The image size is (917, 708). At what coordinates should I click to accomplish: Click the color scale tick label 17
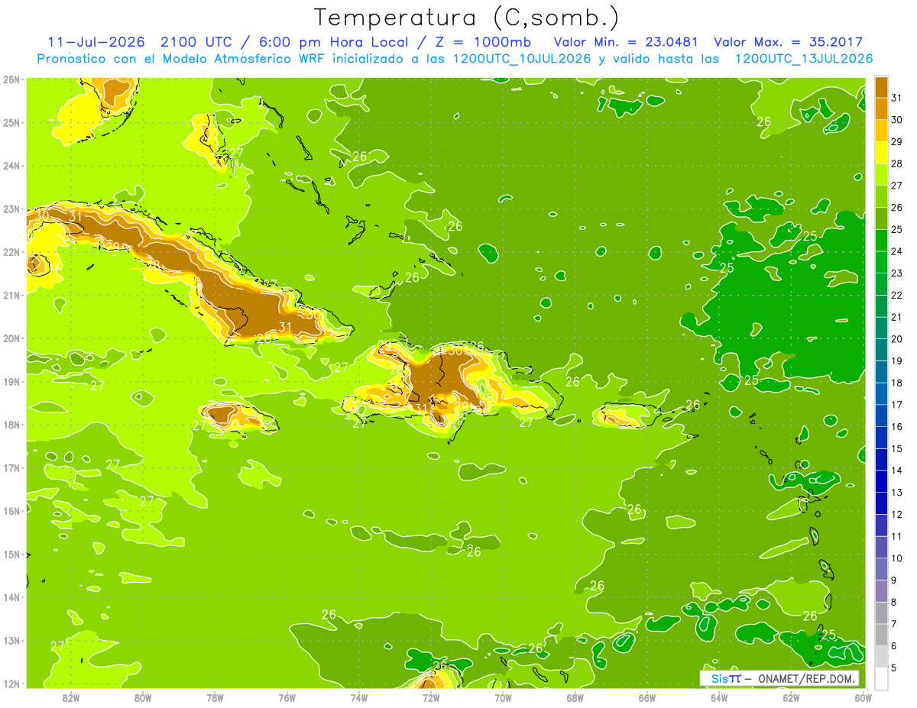pos(896,404)
